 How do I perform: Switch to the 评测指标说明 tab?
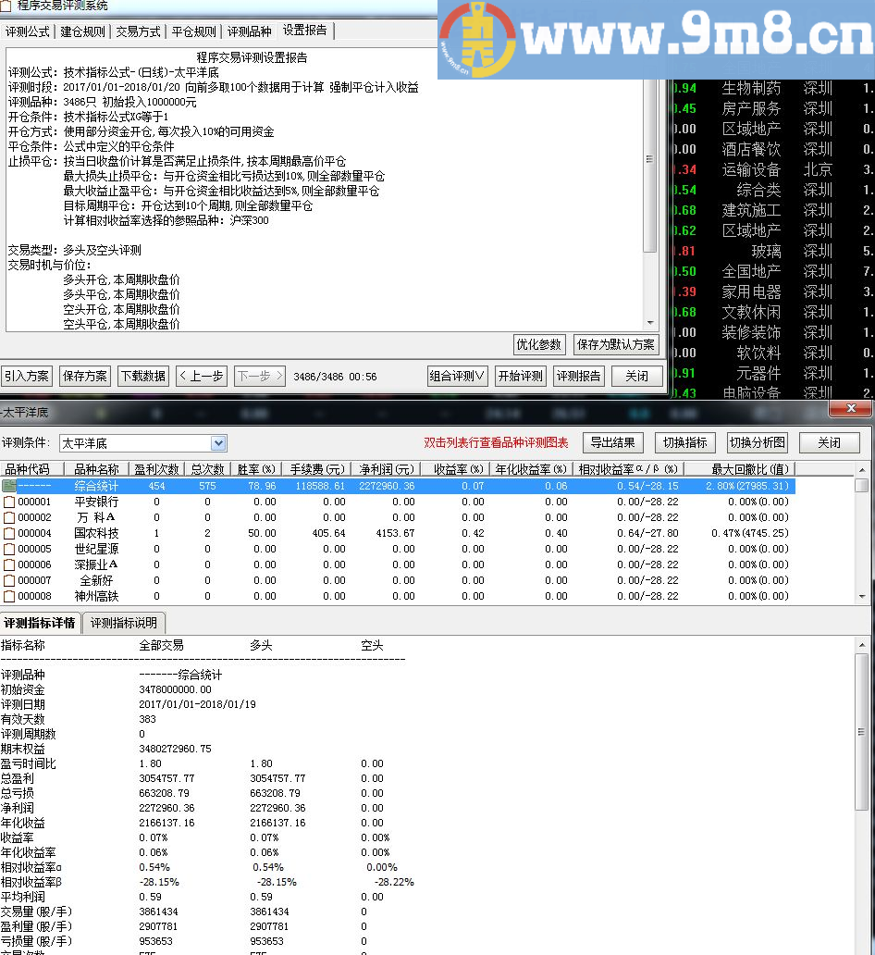[x=124, y=623]
